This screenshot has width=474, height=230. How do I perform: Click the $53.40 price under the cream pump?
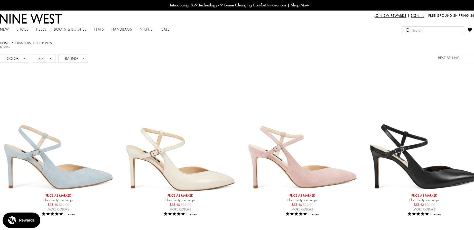[175, 205]
